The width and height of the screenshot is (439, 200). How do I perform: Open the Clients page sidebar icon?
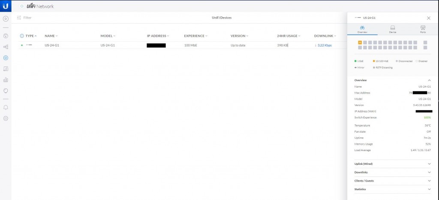(6, 69)
